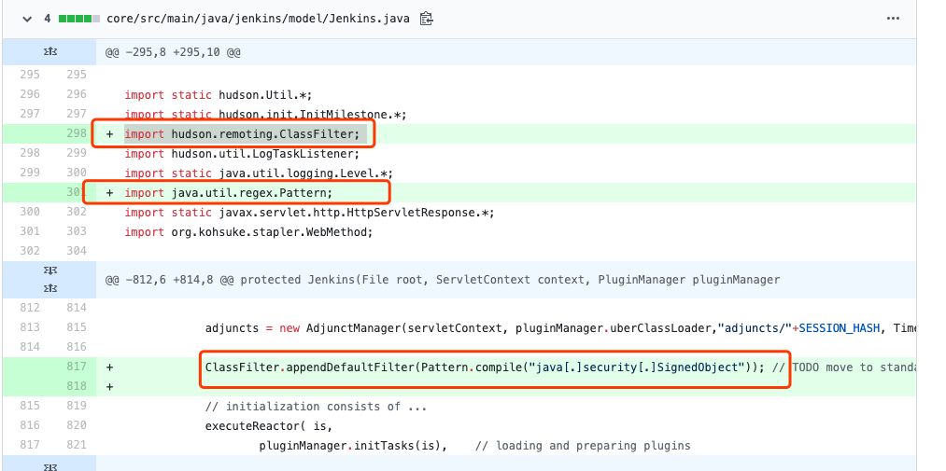Click import static hudson.Util.* line
The height and width of the screenshot is (471, 946).
[219, 94]
